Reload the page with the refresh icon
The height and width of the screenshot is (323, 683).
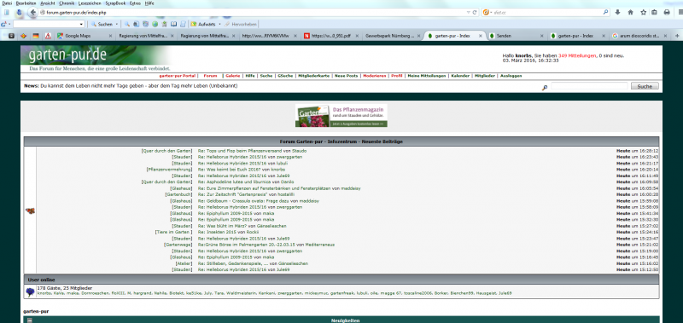[x=475, y=13]
